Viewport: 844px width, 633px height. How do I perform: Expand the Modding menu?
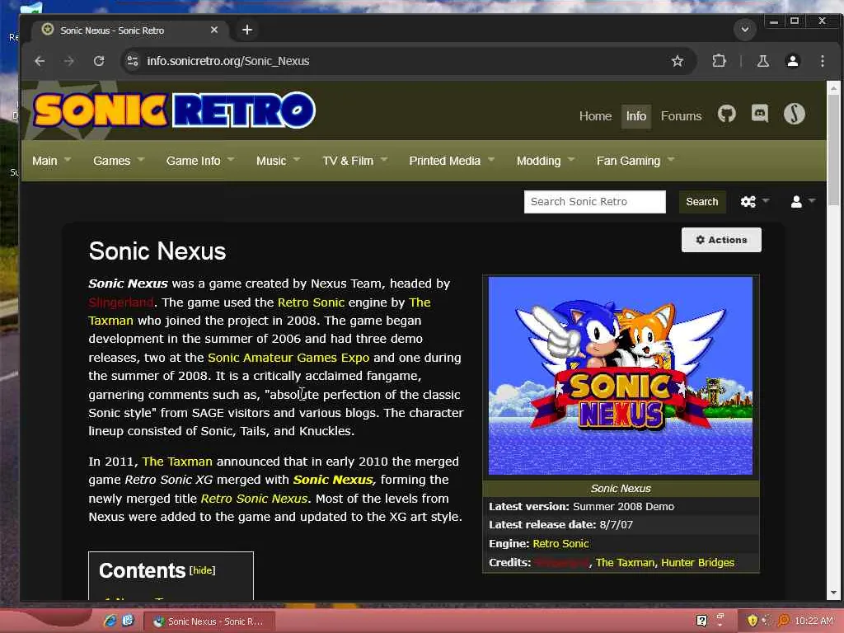tap(546, 161)
